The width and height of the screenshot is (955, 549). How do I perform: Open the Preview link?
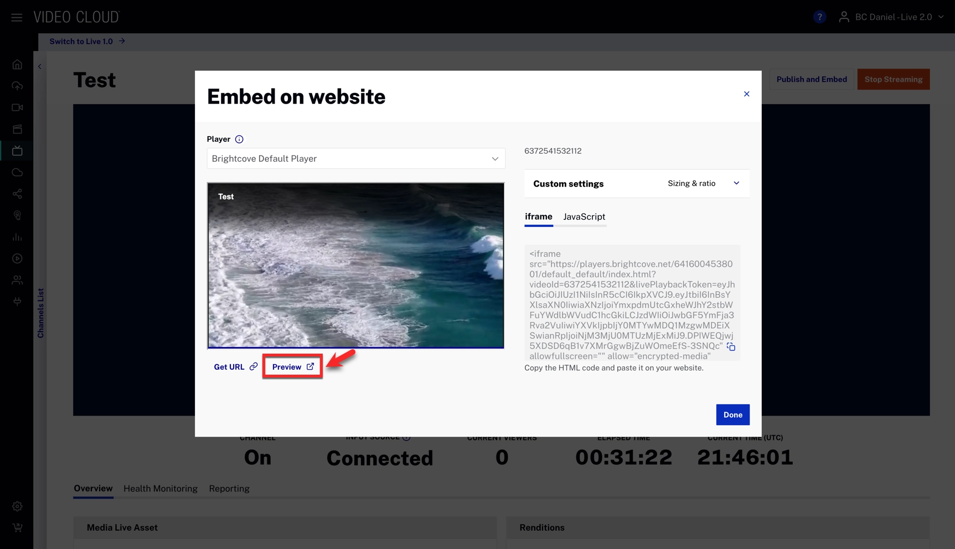[292, 367]
